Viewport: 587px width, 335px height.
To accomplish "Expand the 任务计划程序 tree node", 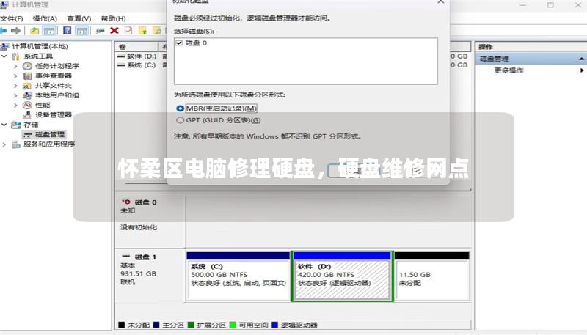I will 15,66.
